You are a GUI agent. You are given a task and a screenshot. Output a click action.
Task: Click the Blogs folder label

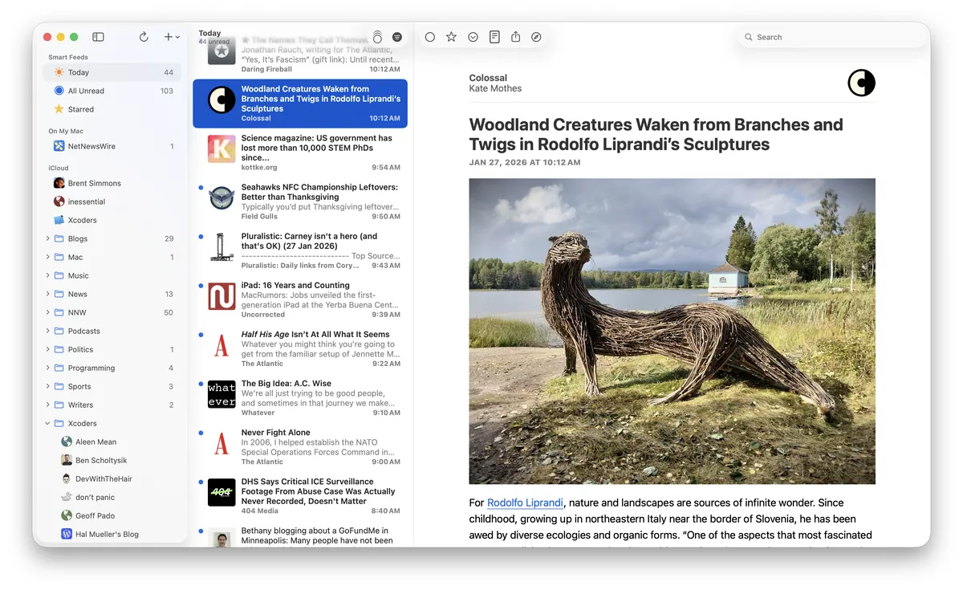click(x=78, y=238)
